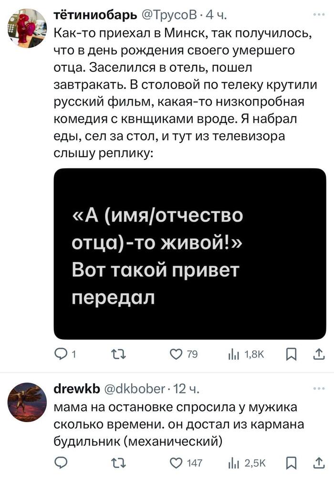Open more options for тётиниобарь's tweet
334x479 pixels.
pyautogui.click(x=317, y=14)
